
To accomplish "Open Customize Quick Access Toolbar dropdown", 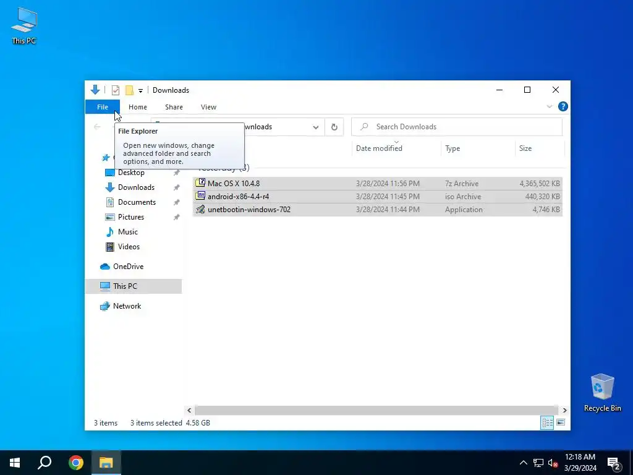I will pos(140,90).
